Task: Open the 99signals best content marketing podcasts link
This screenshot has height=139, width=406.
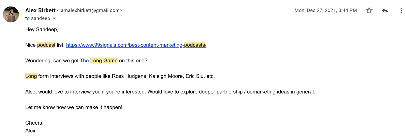Action: (136, 45)
